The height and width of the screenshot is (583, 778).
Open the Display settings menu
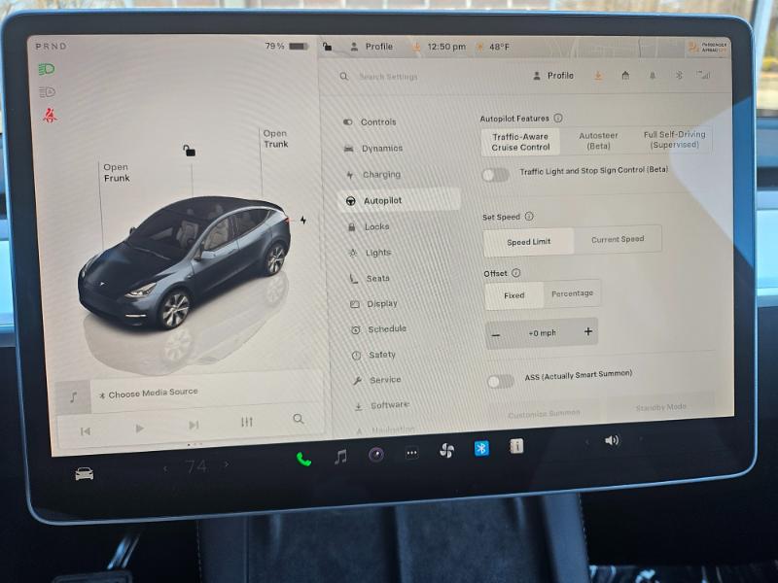pyautogui.click(x=381, y=304)
